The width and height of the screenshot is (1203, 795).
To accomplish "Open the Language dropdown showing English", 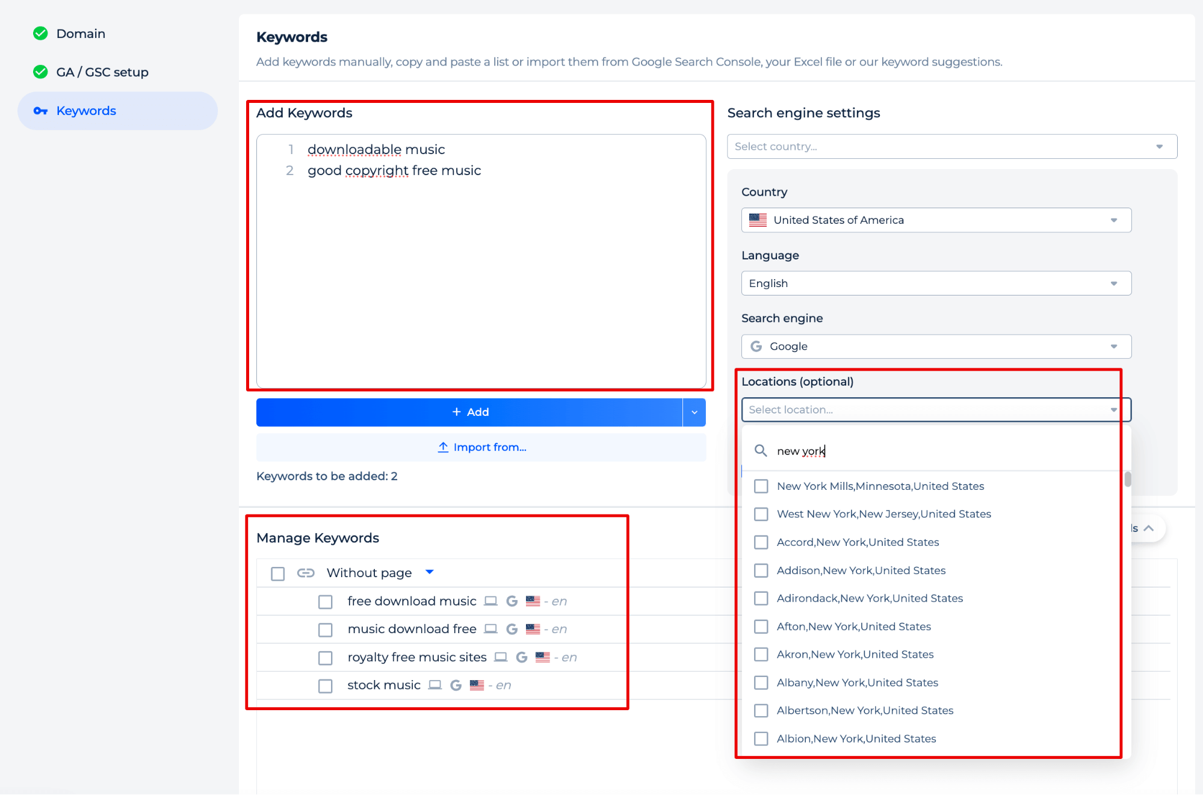I will point(936,283).
